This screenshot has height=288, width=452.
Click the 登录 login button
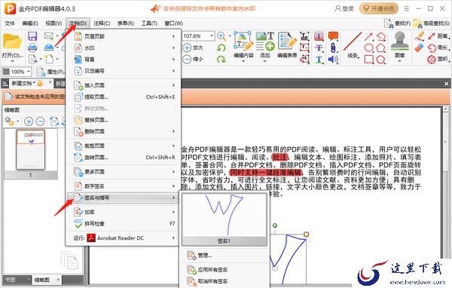point(344,8)
